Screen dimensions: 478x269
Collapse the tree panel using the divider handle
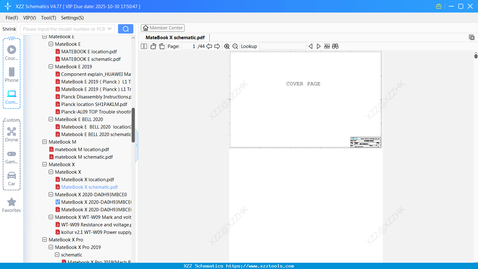[x=137, y=145]
